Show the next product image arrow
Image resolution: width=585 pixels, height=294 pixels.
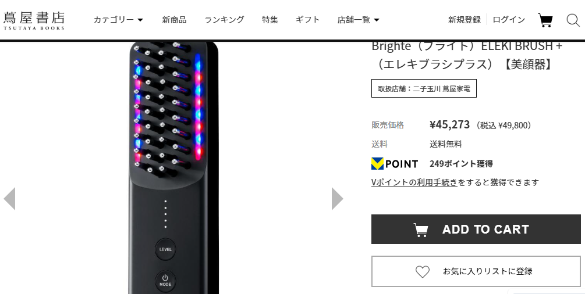click(x=337, y=199)
